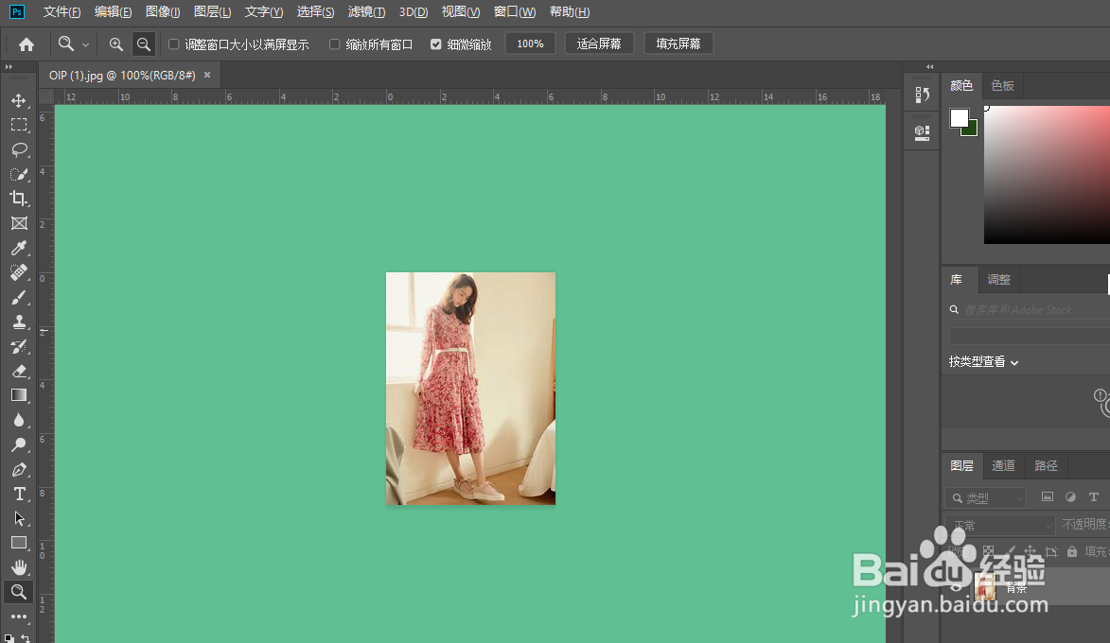1110x643 pixels.
Task: Switch to the 路径 tab
Action: tap(1046, 465)
